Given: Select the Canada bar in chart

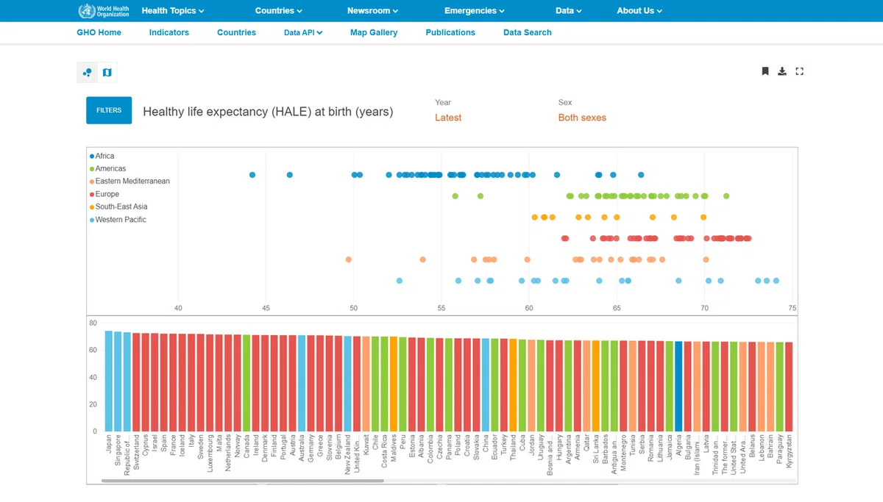Looking at the screenshot, I should point(247,383).
